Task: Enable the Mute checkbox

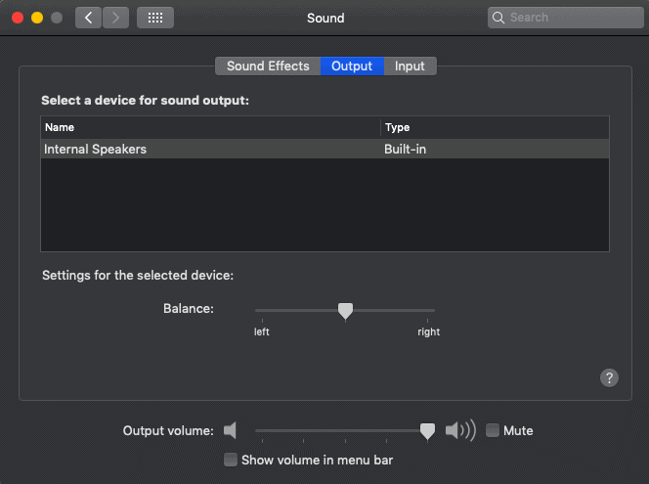Action: point(493,430)
